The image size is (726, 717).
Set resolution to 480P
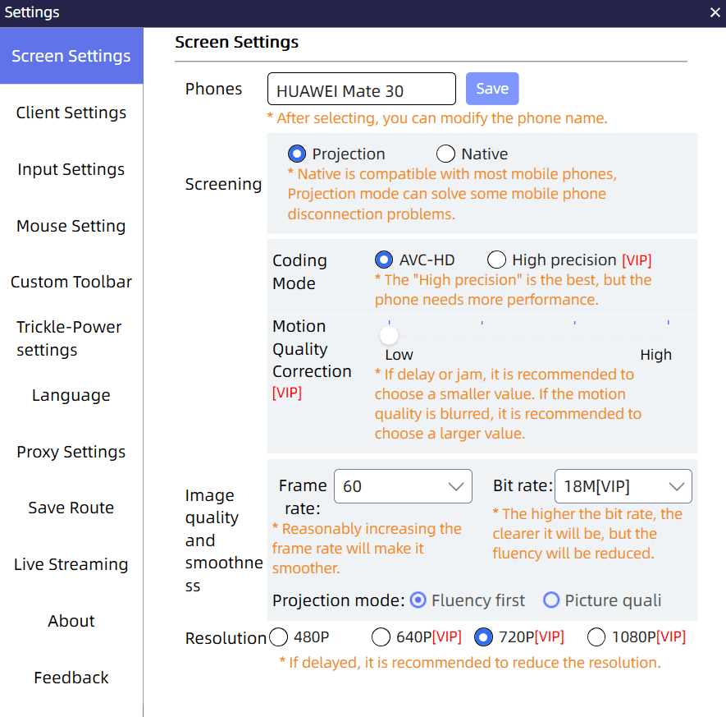[278, 637]
